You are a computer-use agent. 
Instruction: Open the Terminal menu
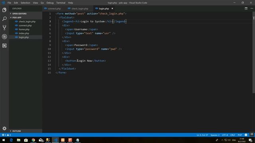click(61, 3)
